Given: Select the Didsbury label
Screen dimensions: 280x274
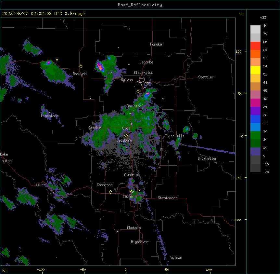Looking at the screenshot, I should pyautogui.click(x=124, y=140).
